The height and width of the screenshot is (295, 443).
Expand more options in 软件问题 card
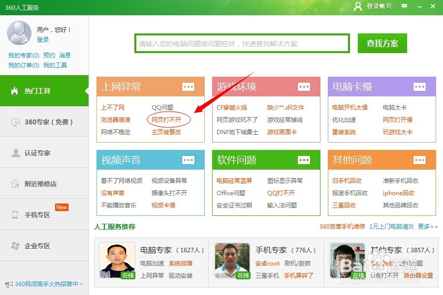coord(304,160)
